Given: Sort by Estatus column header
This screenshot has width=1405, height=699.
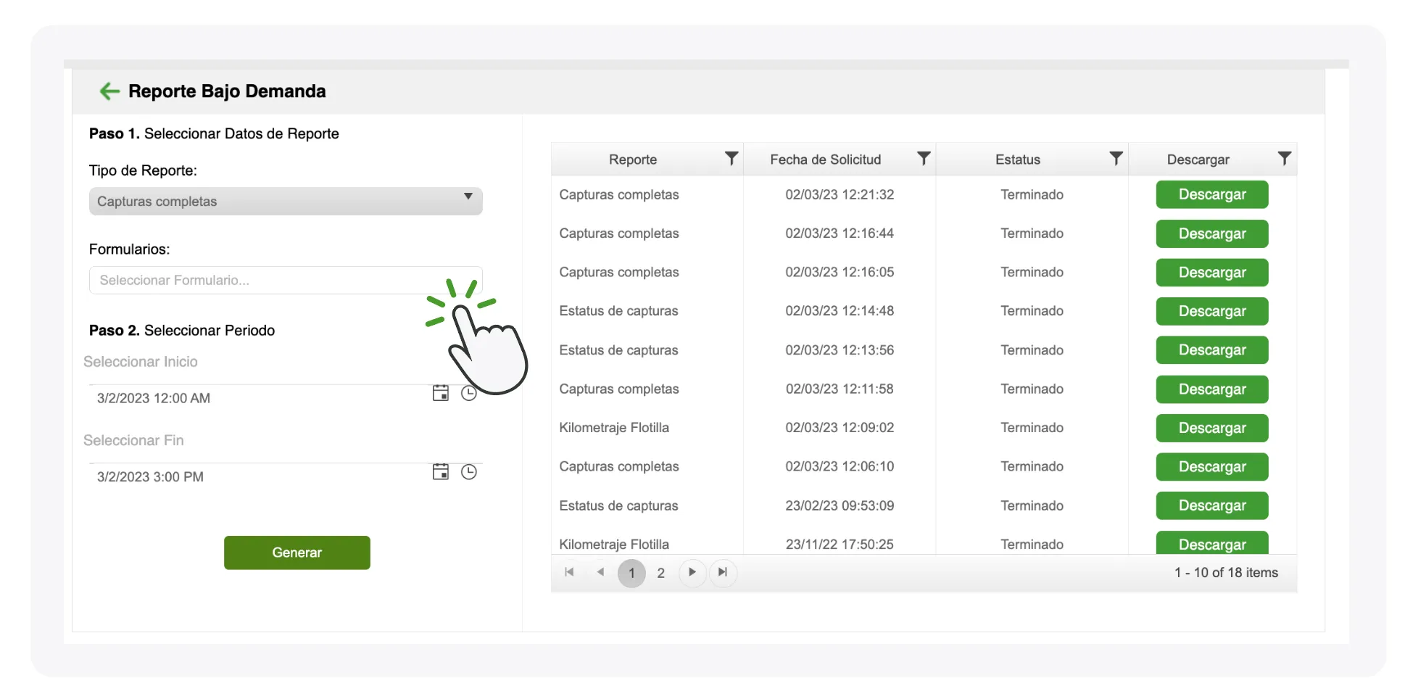Looking at the screenshot, I should (x=1018, y=160).
